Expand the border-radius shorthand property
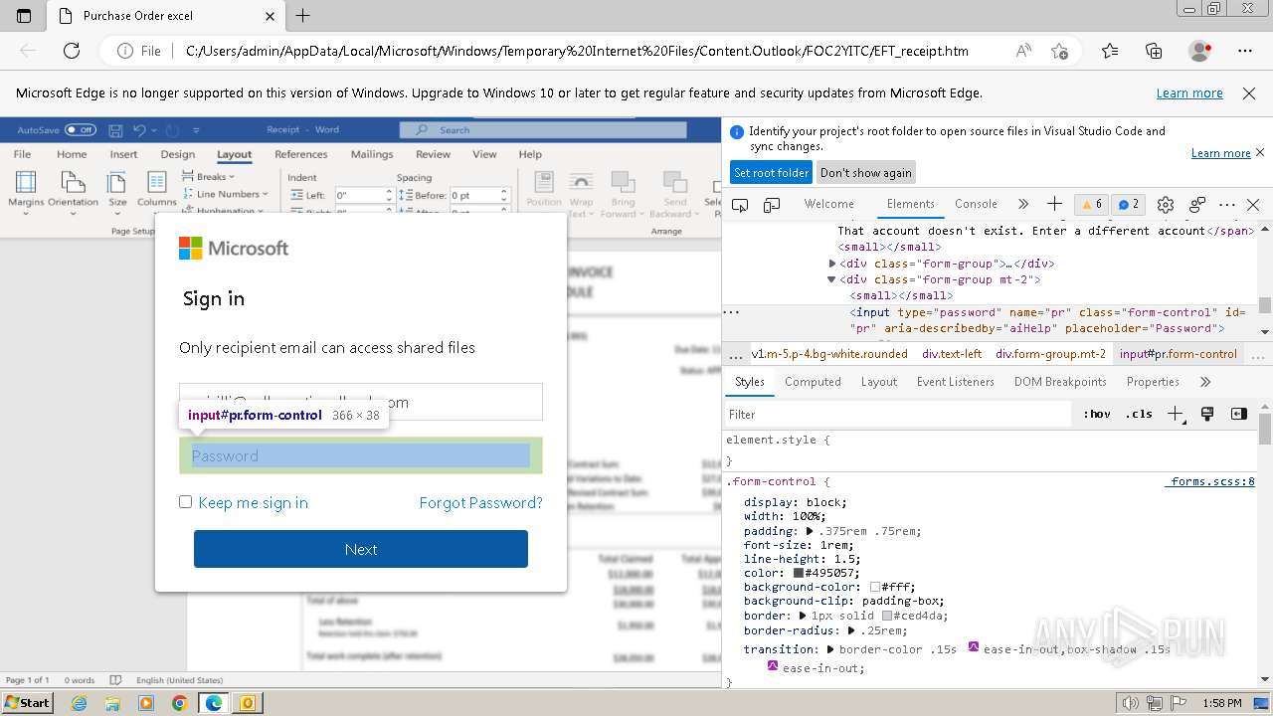This screenshot has height=716, width=1273. 851,630
